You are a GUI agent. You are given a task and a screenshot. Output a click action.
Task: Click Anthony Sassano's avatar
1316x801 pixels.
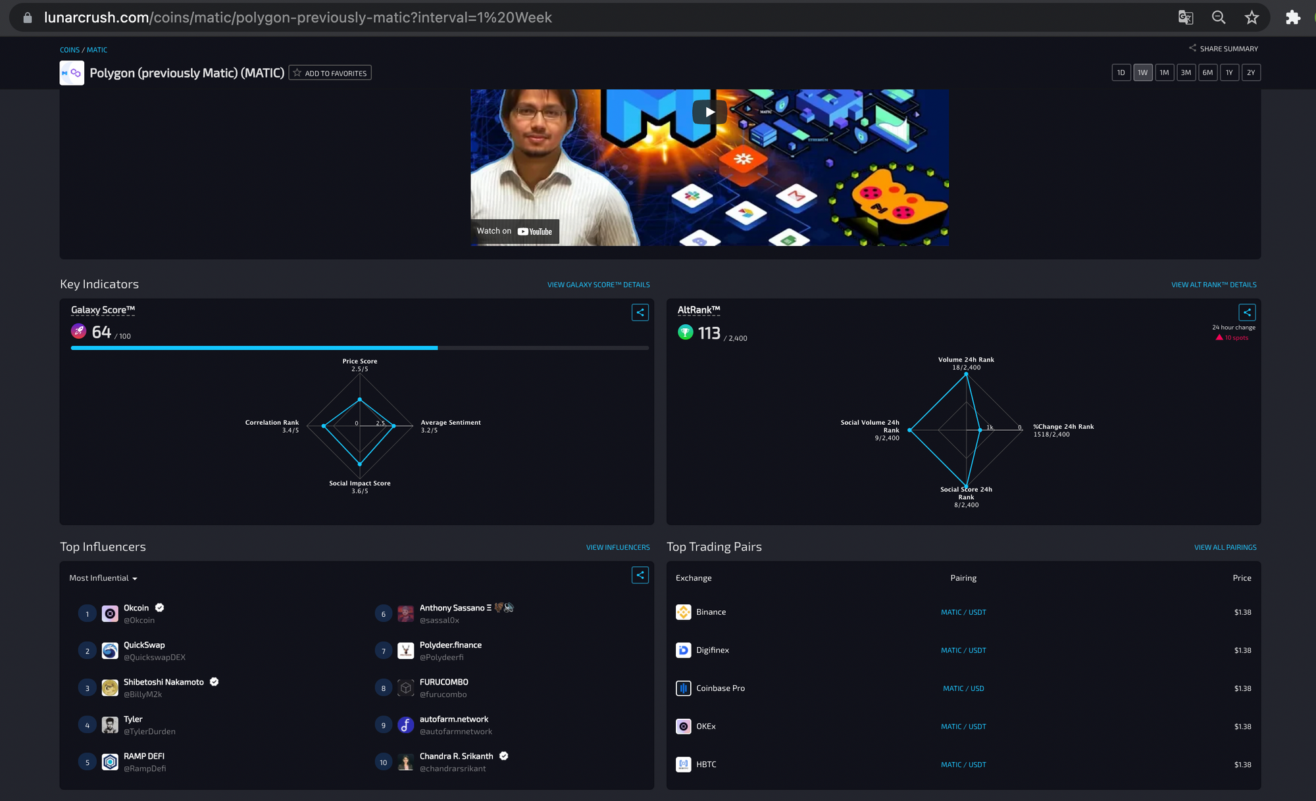(x=406, y=614)
